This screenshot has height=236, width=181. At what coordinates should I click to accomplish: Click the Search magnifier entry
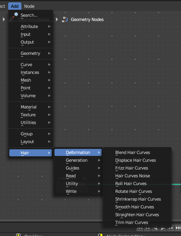(x=31, y=15)
